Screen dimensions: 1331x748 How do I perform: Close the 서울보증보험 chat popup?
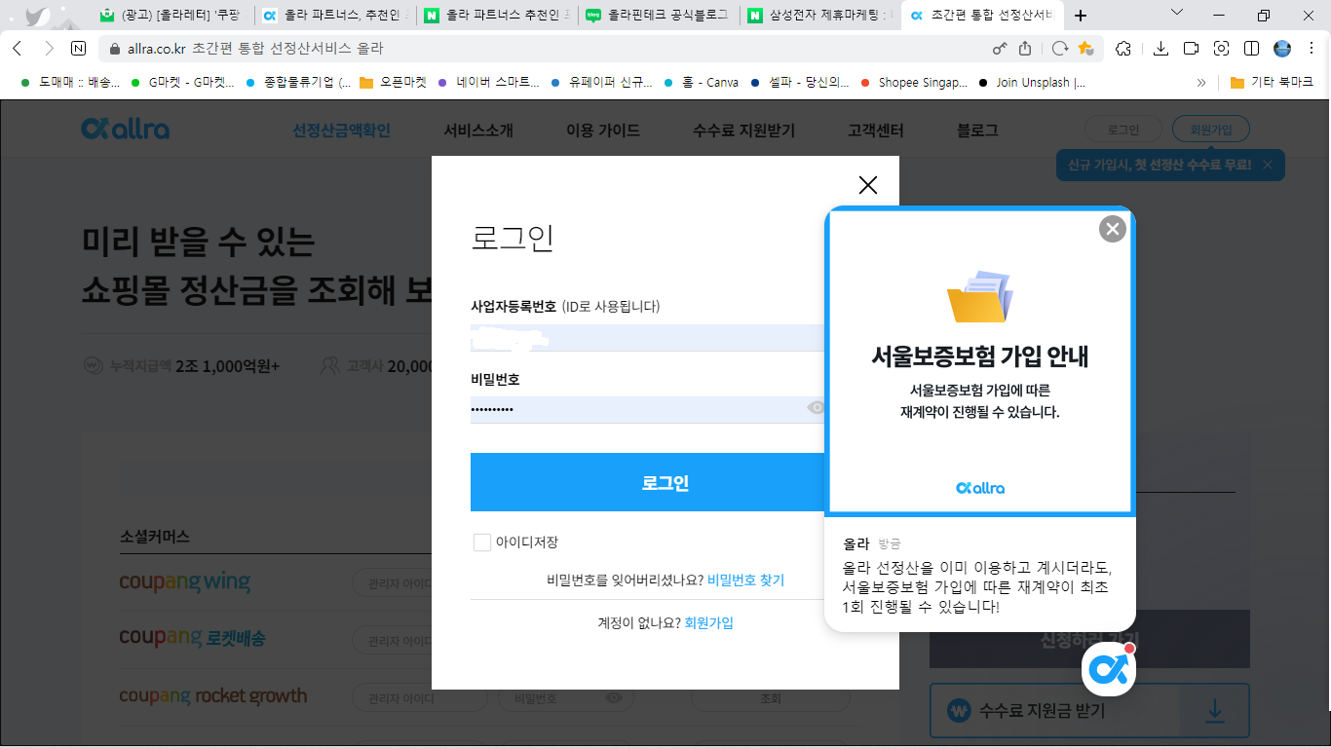[x=1112, y=229]
